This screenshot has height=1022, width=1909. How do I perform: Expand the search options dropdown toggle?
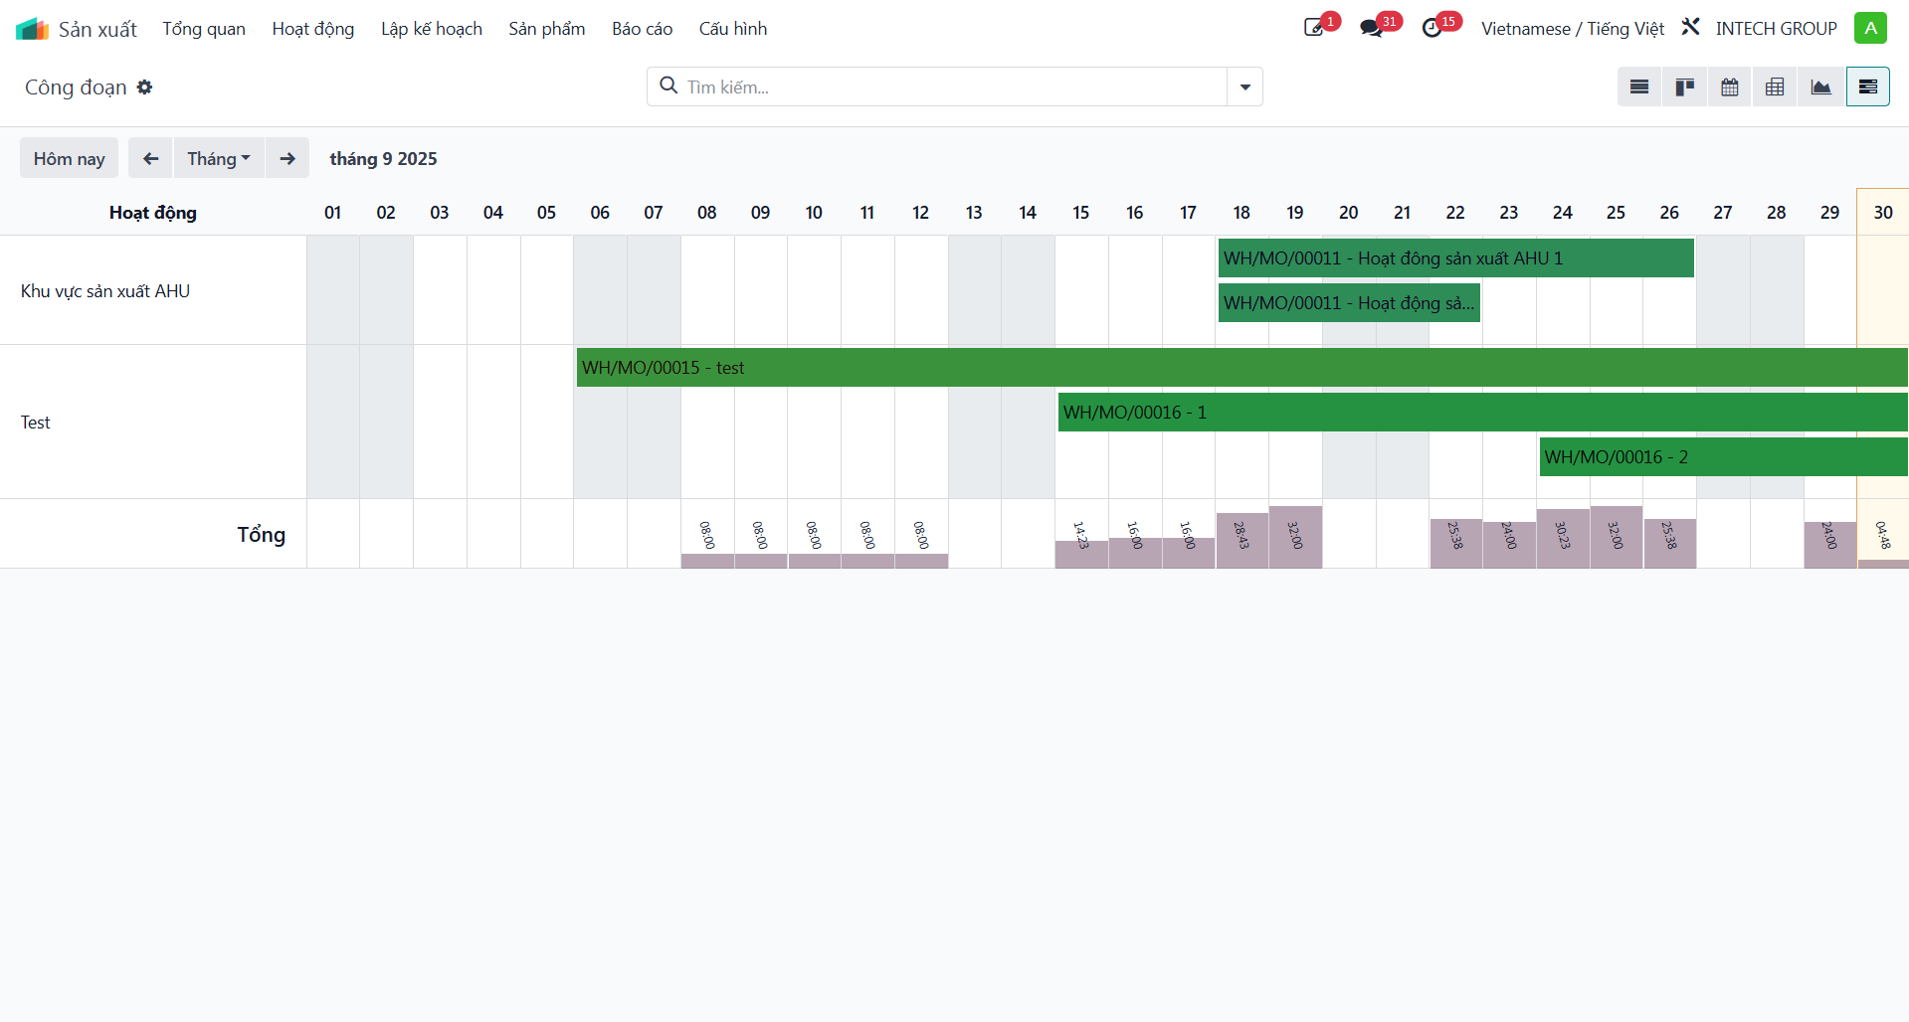pyautogui.click(x=1244, y=87)
